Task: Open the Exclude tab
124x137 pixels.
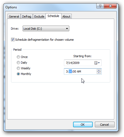Action: (39, 16)
